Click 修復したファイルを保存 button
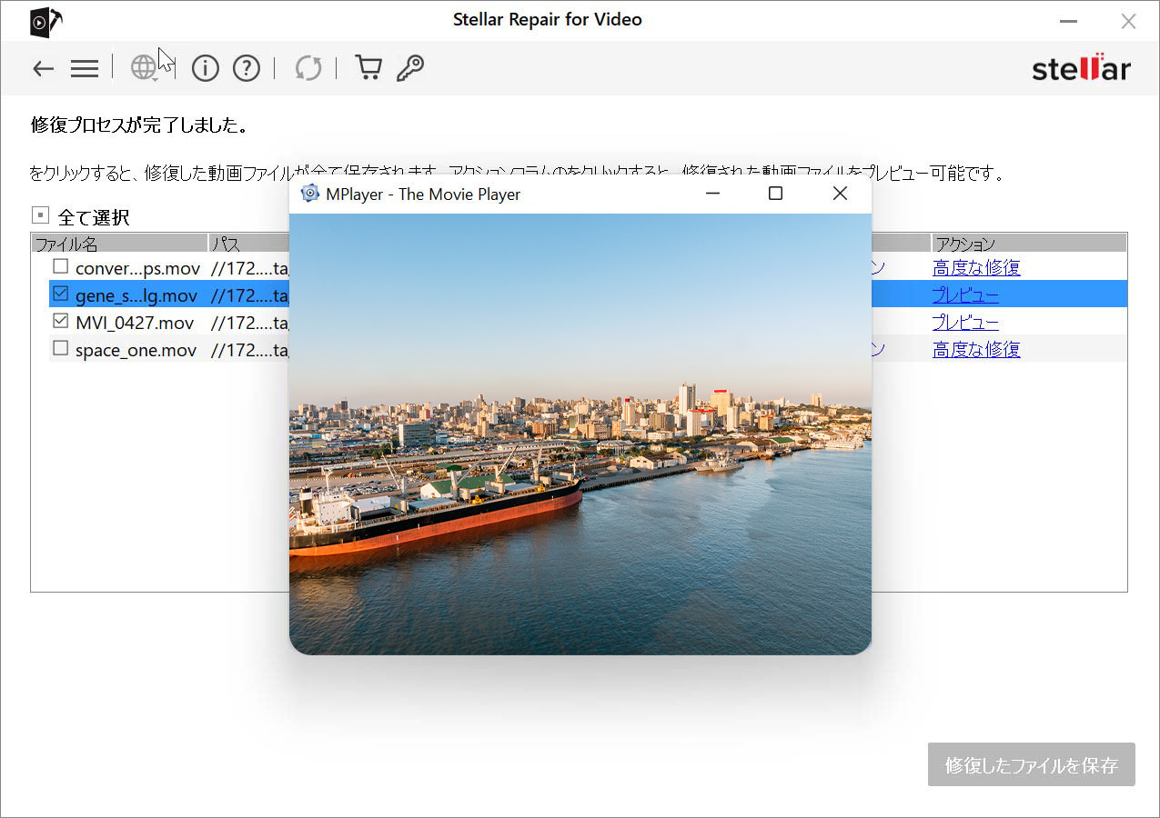 point(1031,765)
